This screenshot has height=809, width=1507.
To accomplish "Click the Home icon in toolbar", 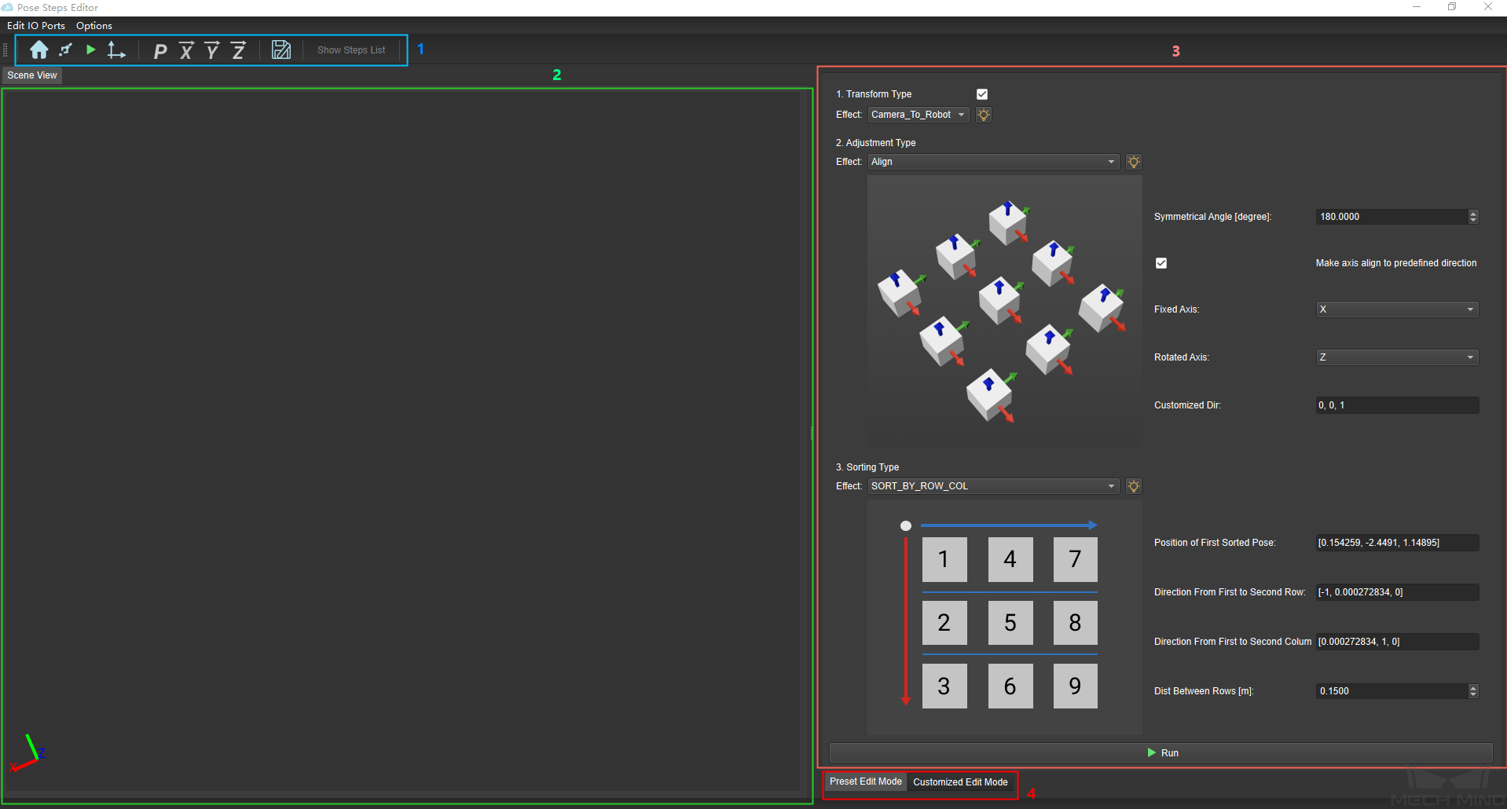I will (38, 50).
